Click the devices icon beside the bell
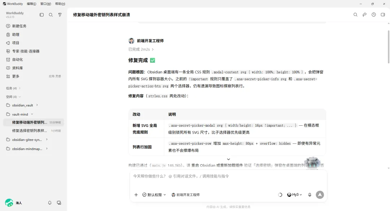Image resolution: width=390 pixels, height=211 pixels. pyautogui.click(x=59, y=203)
